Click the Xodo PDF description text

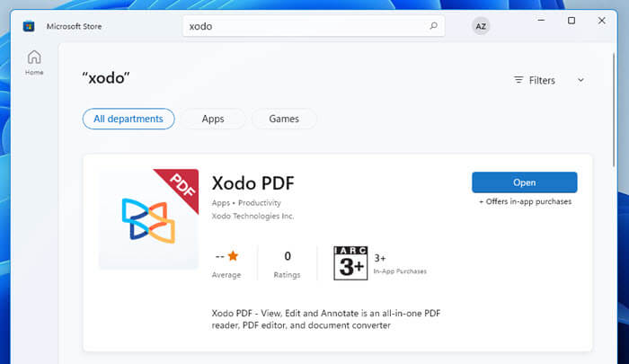tap(325, 319)
